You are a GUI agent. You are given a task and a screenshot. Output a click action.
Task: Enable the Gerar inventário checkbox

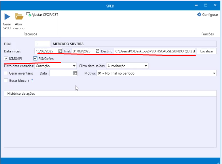(6, 73)
